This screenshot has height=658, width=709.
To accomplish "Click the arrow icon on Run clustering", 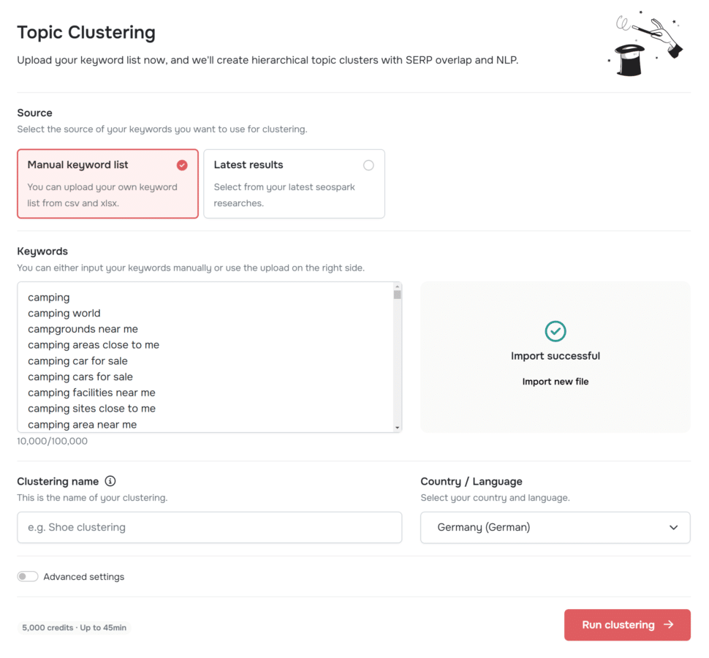I will click(x=669, y=624).
